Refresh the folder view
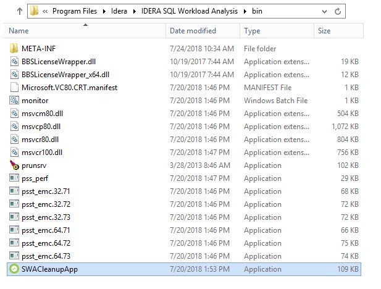 (338, 11)
